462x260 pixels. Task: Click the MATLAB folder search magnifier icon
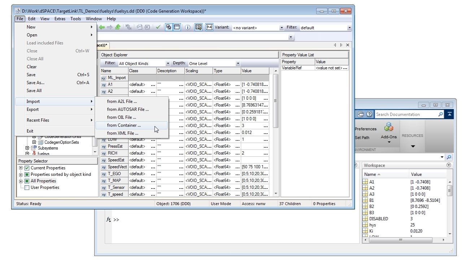[449, 157]
